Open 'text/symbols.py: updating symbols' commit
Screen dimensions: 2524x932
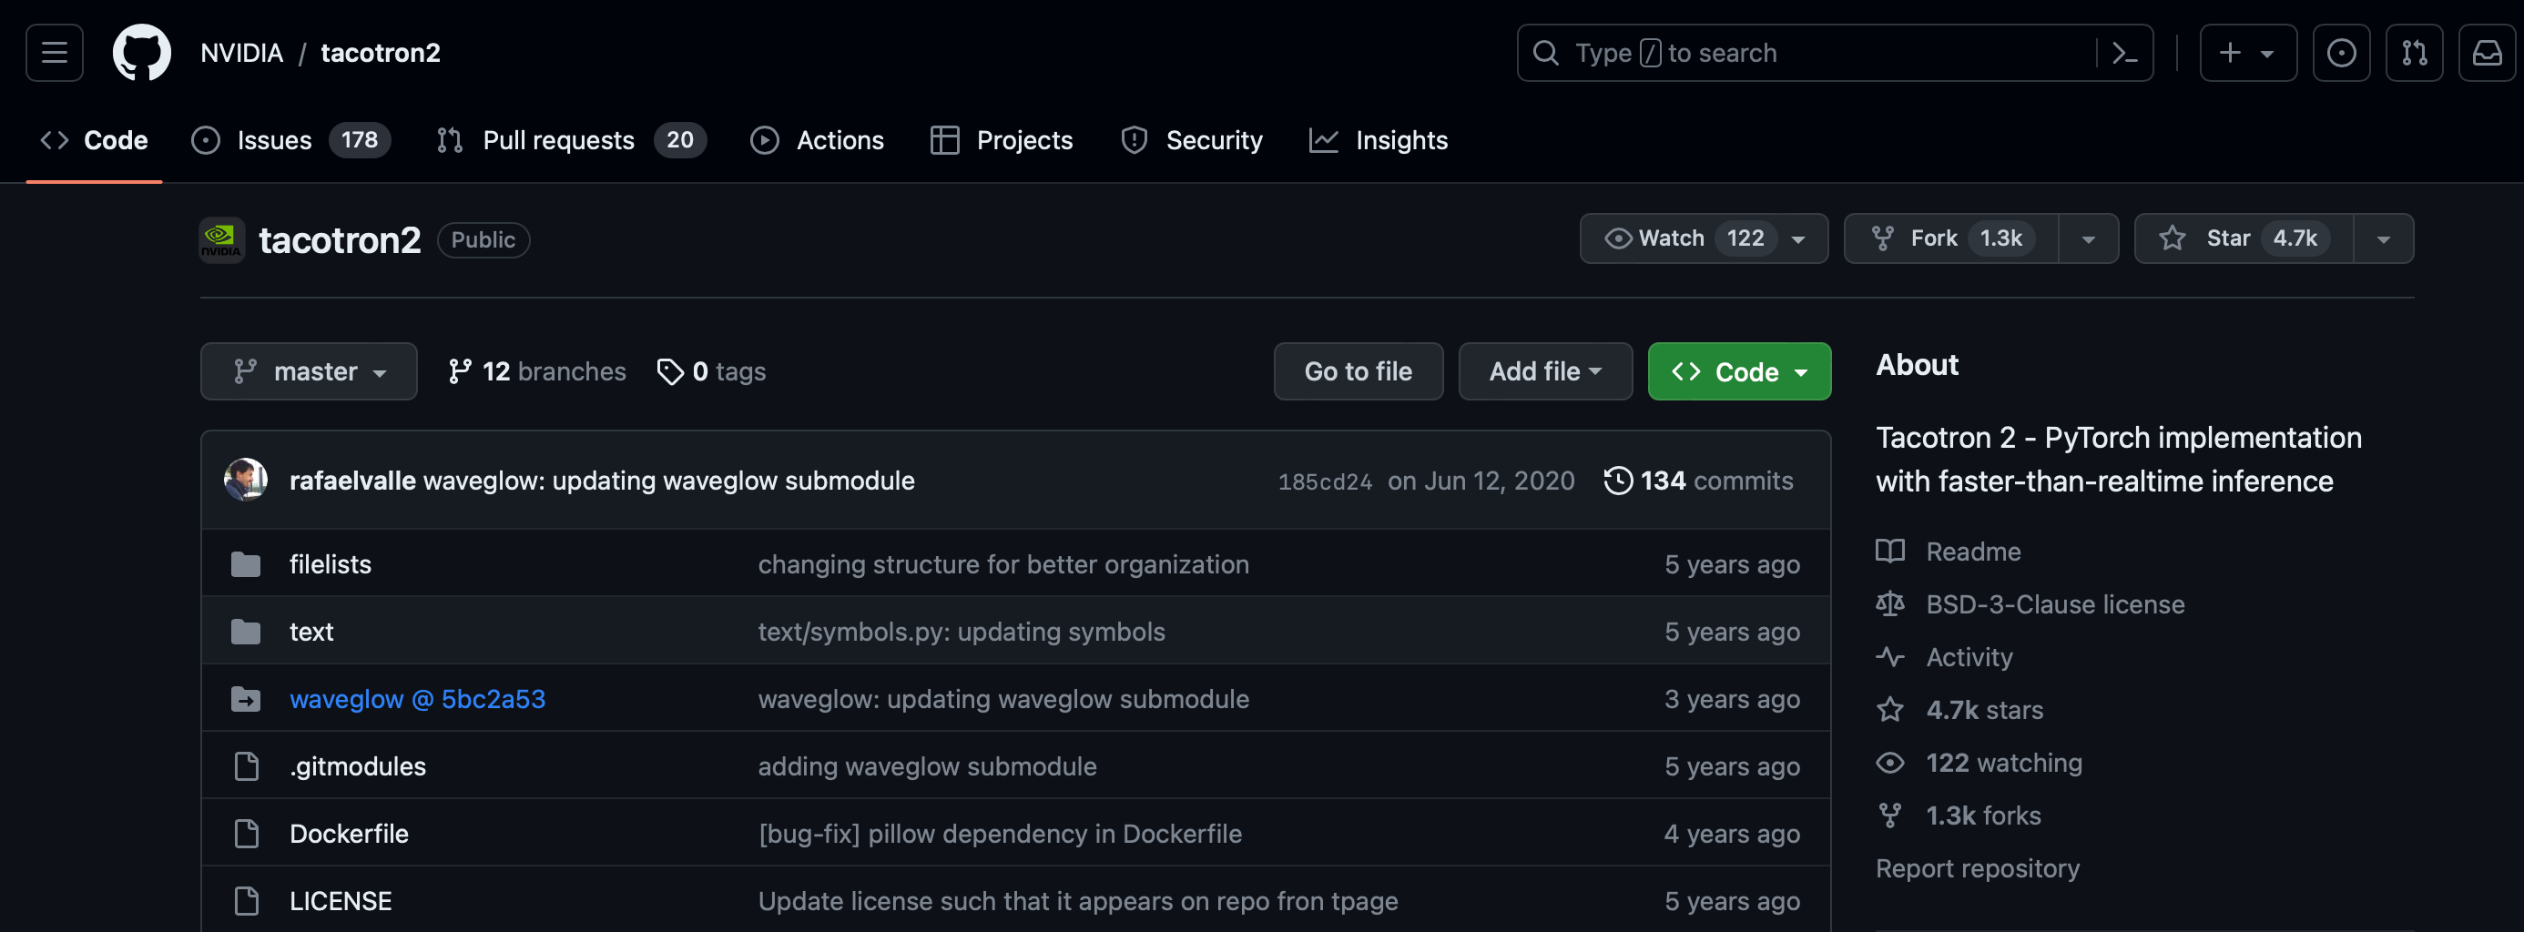pos(962,633)
